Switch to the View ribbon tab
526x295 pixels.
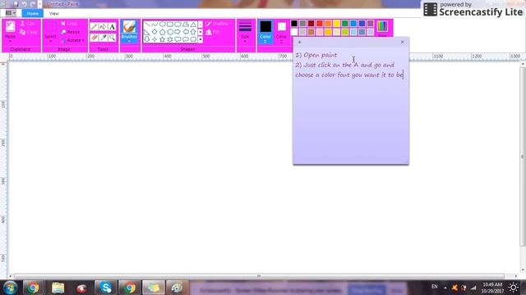pos(54,13)
